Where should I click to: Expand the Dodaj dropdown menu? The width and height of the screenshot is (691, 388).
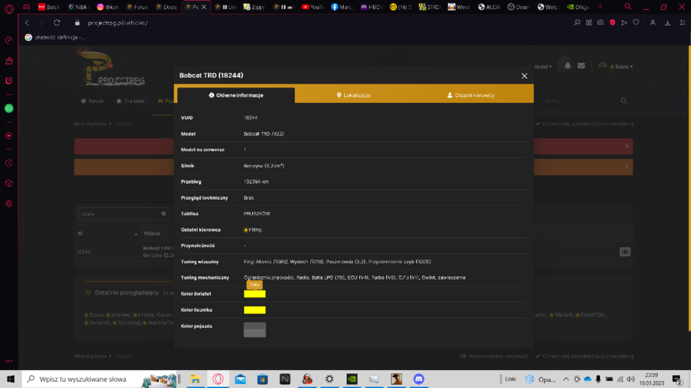pos(542,66)
